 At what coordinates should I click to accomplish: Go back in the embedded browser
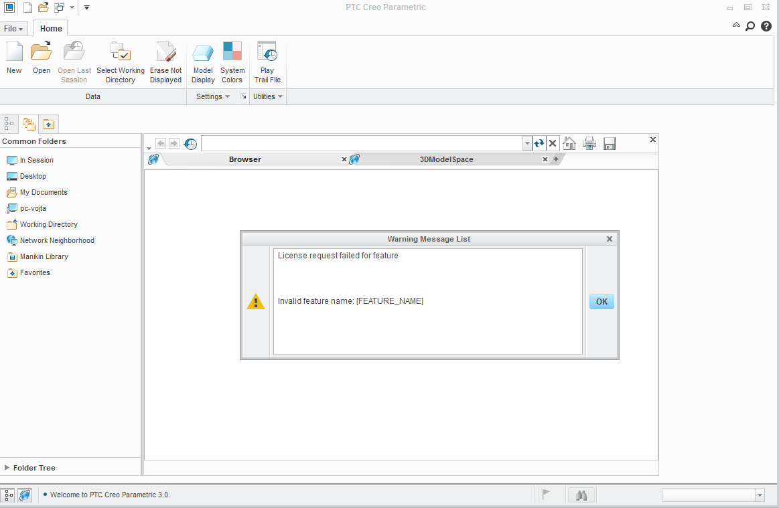[161, 143]
